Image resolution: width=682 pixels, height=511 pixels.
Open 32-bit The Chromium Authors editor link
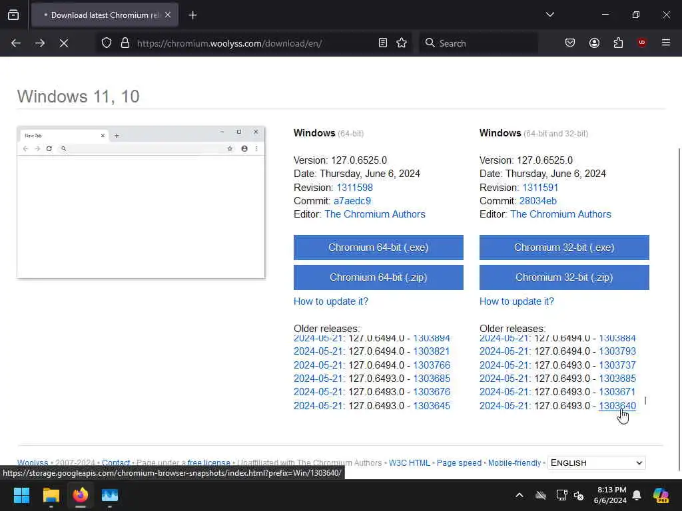(560, 215)
